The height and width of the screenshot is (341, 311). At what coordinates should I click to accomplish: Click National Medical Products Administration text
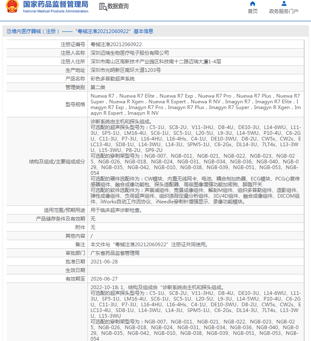pos(56,11)
